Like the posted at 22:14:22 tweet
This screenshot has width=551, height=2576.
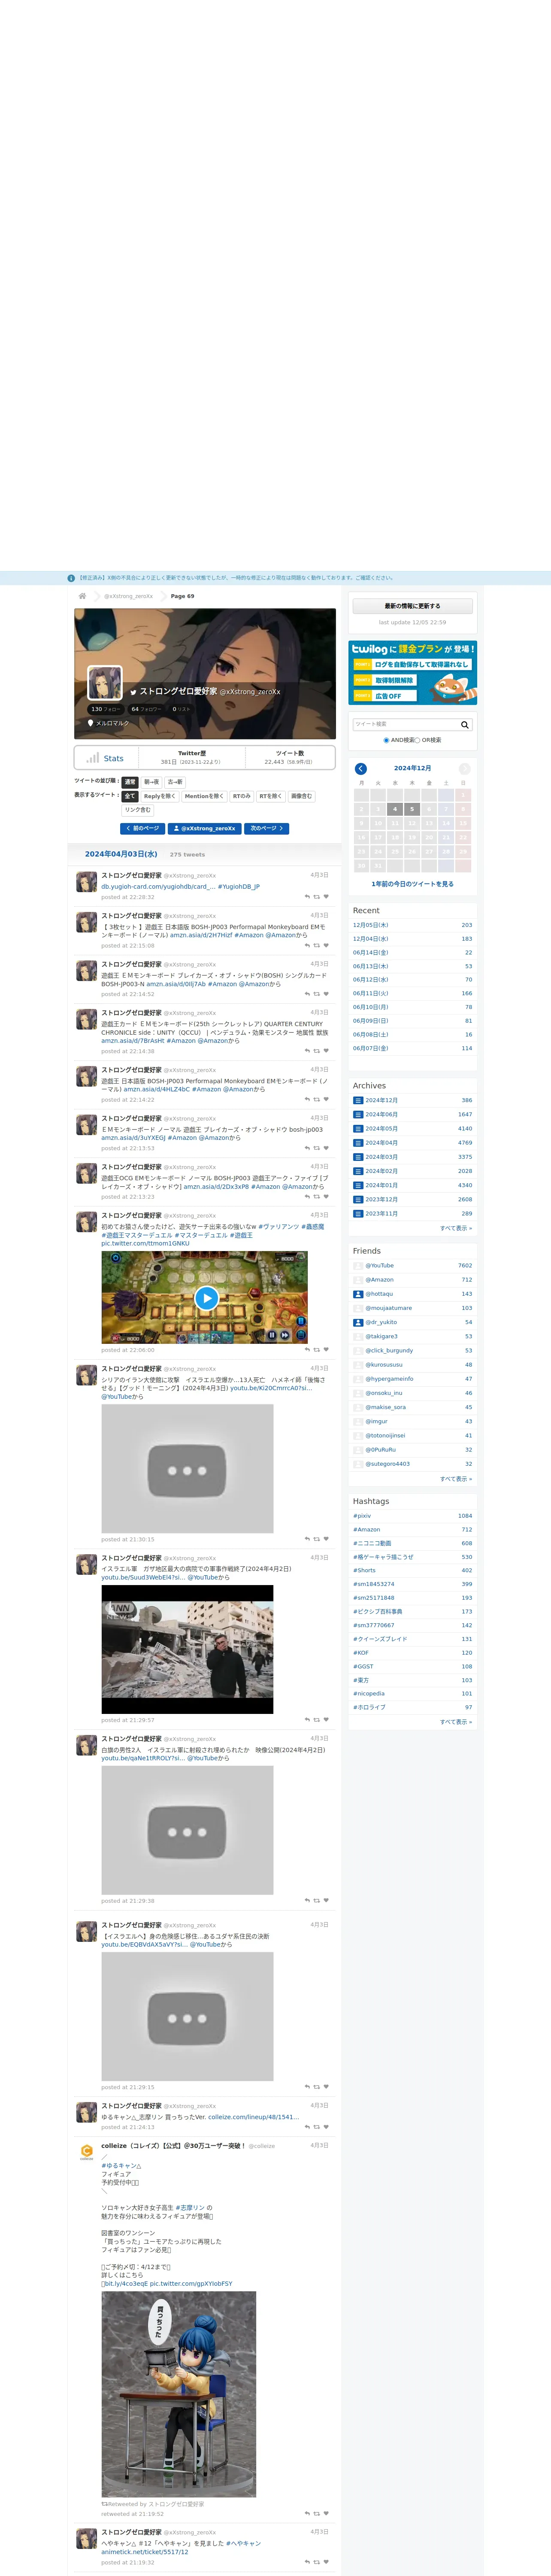[326, 1099]
